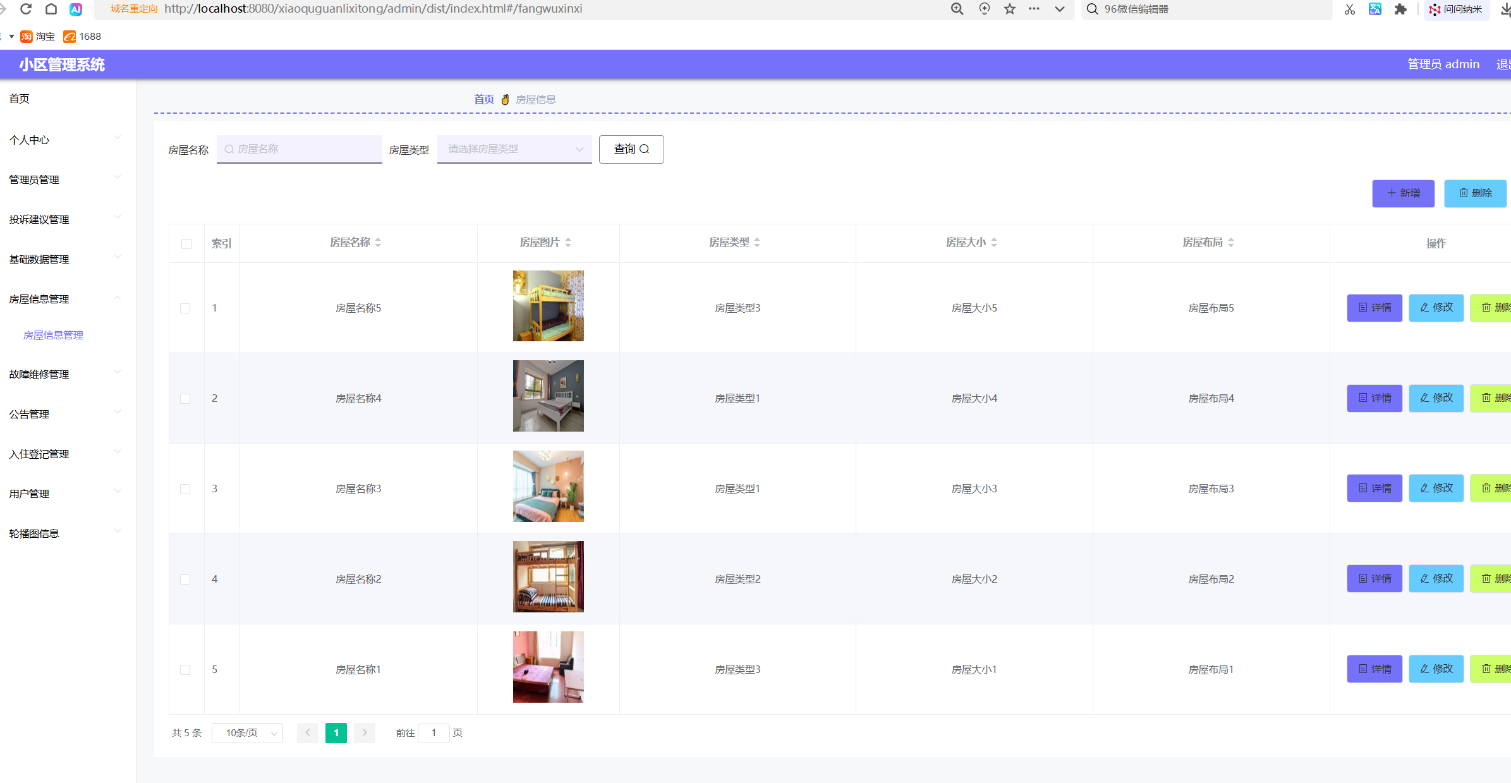
Task: Open the 房屋类型 select dropdown
Action: click(x=514, y=149)
